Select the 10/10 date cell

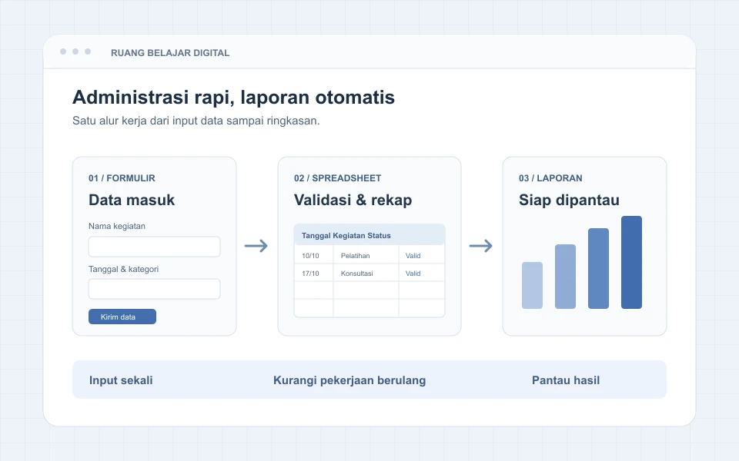314,255
